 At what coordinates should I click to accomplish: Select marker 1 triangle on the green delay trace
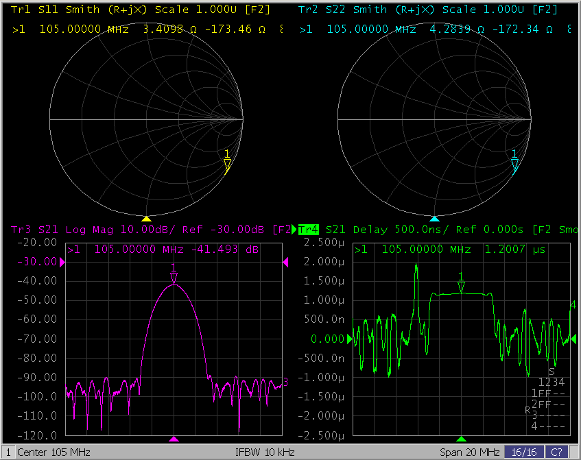[461, 287]
